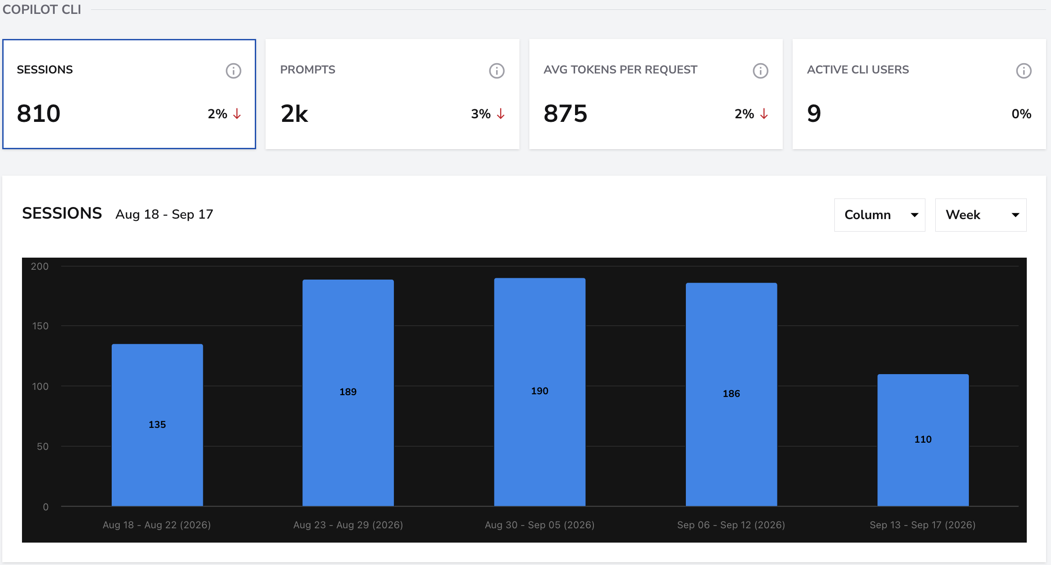Click the 150 y-axis label
Viewport: 1051px width, 565px height.
tap(40, 326)
